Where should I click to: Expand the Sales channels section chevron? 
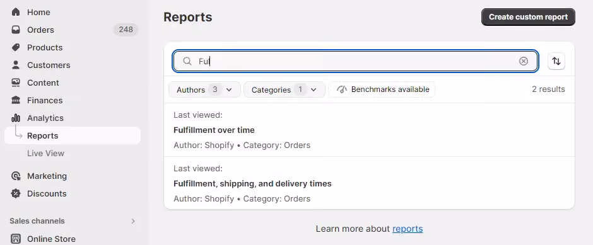133,221
